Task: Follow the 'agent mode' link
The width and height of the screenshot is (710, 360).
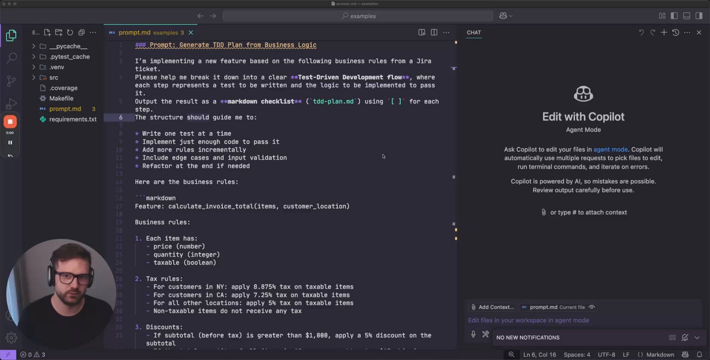Action: click(610, 149)
